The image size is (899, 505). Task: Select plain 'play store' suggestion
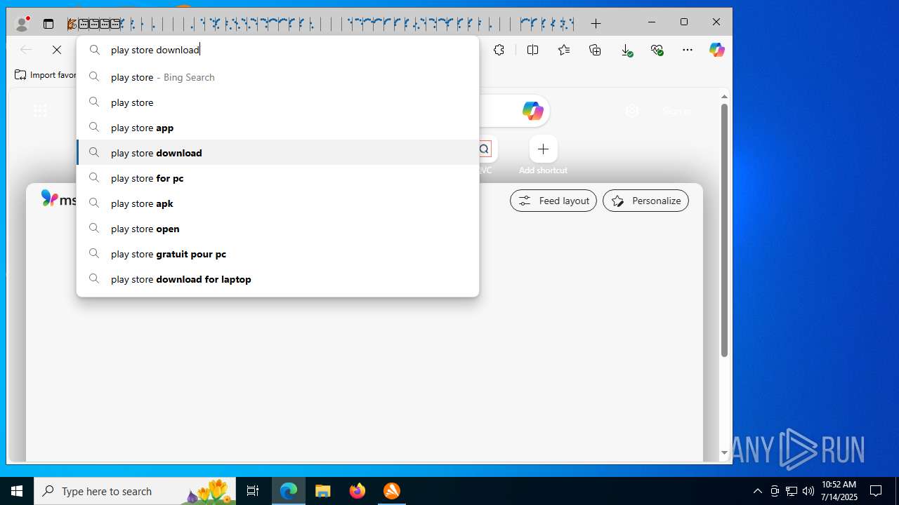(277, 102)
